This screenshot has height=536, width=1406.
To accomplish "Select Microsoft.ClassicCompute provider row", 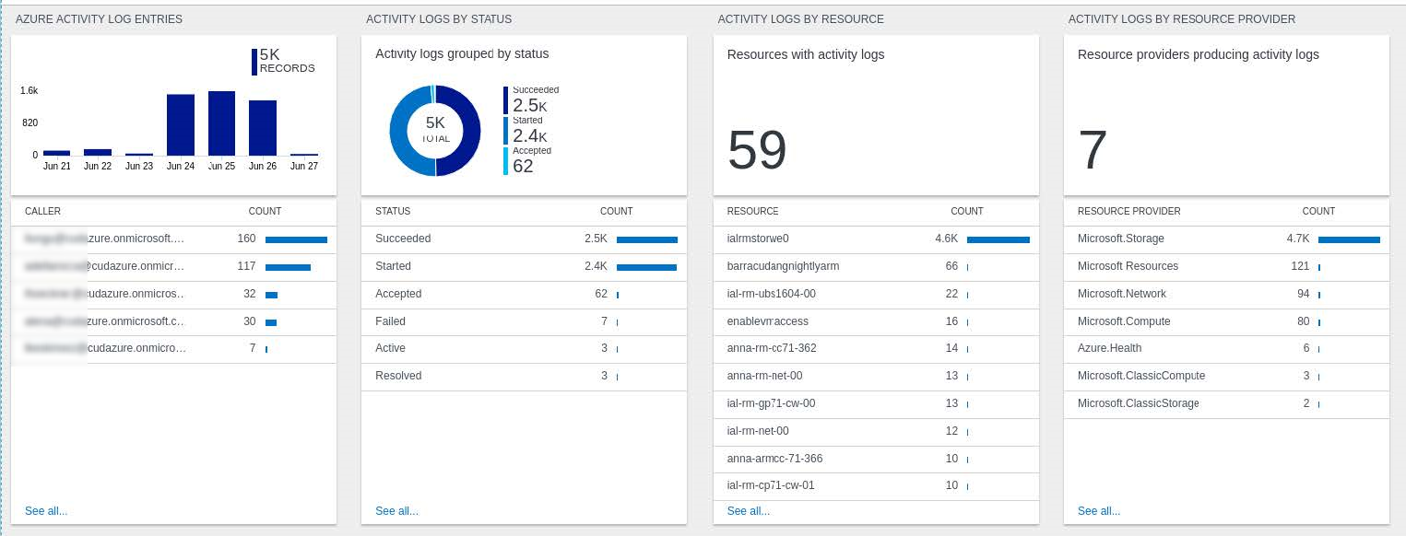I will (x=1226, y=376).
